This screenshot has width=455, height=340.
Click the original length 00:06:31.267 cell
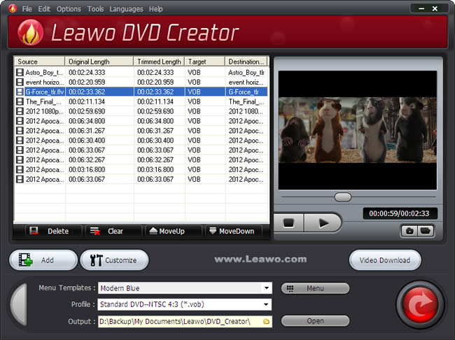(87, 131)
